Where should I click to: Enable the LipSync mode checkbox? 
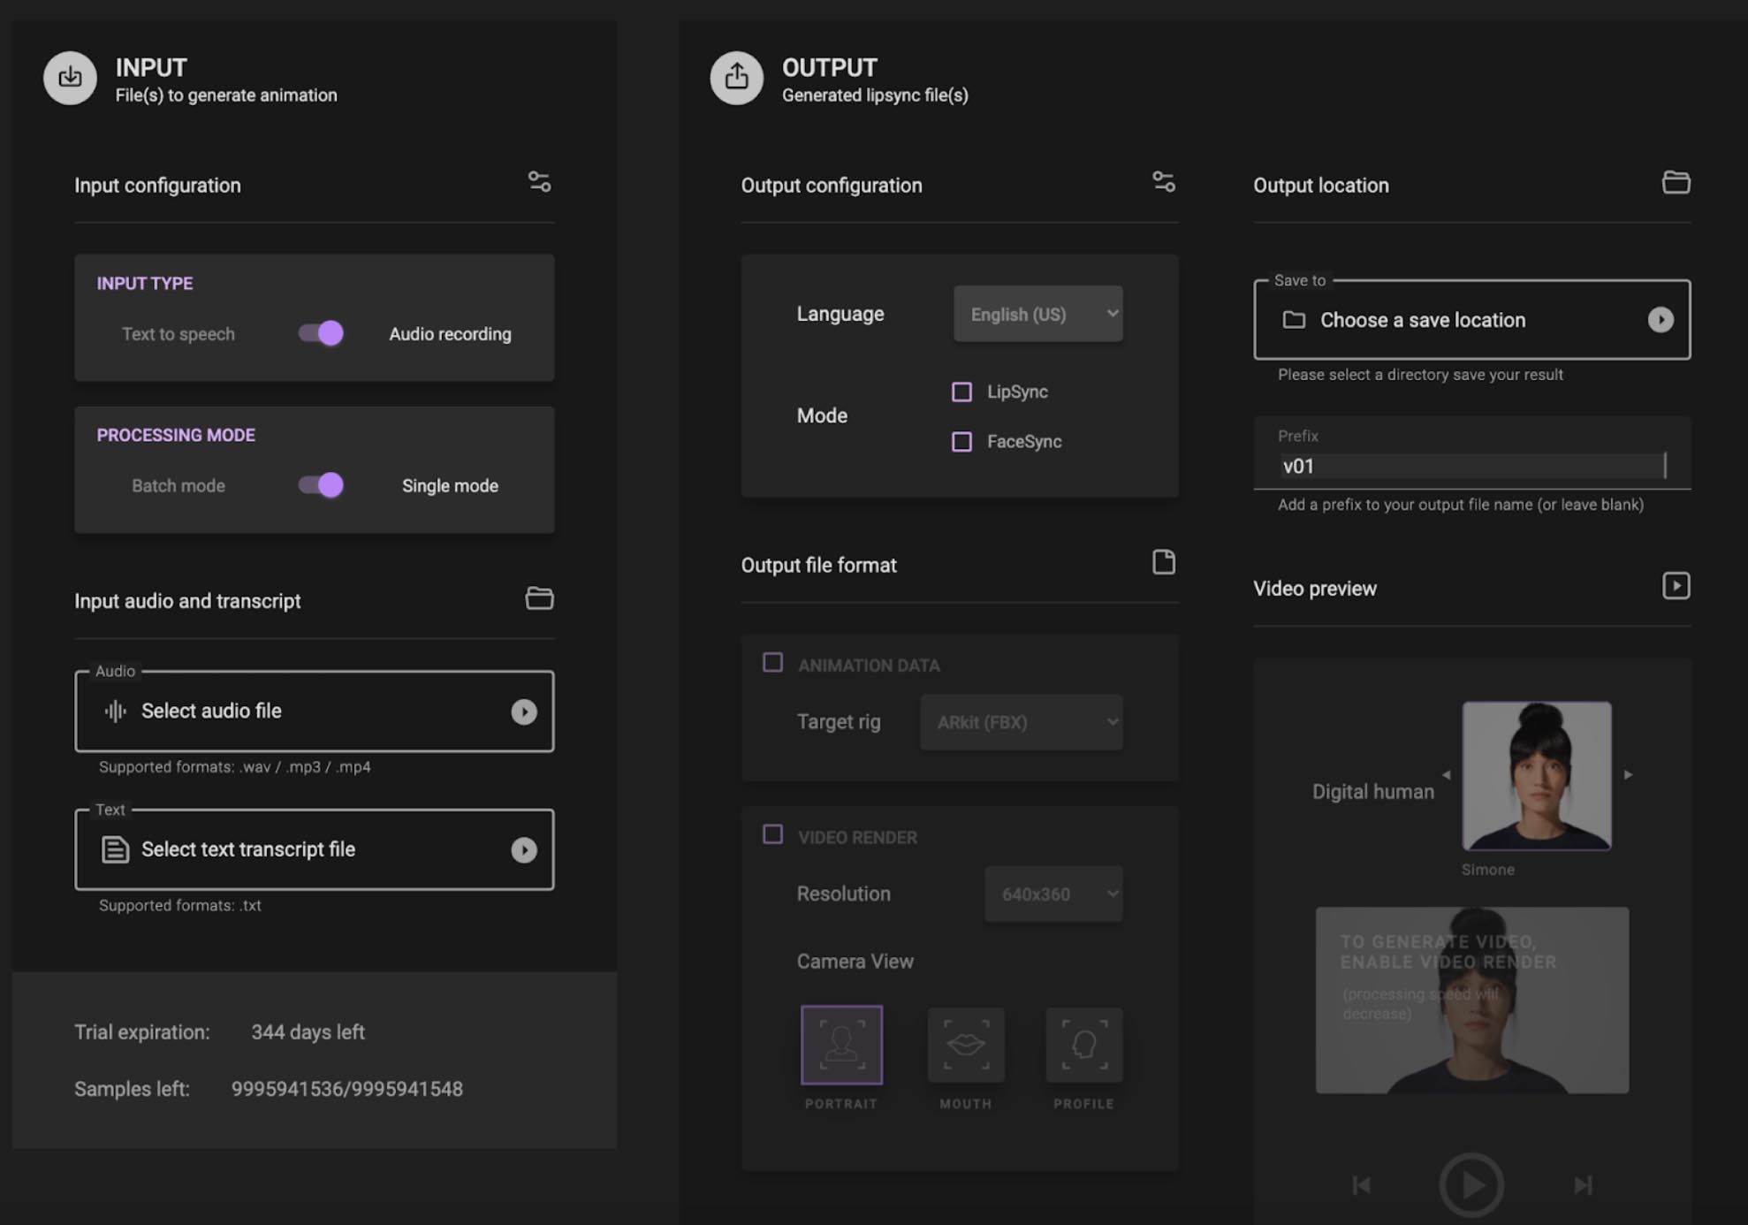click(x=961, y=392)
